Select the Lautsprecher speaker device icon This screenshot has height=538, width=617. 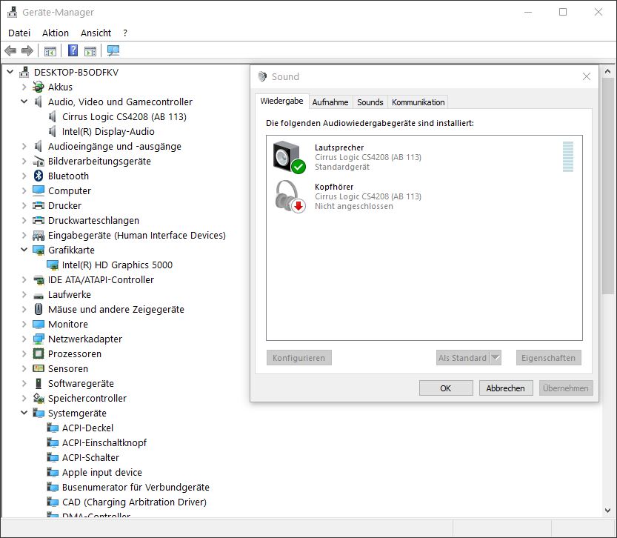(288, 157)
